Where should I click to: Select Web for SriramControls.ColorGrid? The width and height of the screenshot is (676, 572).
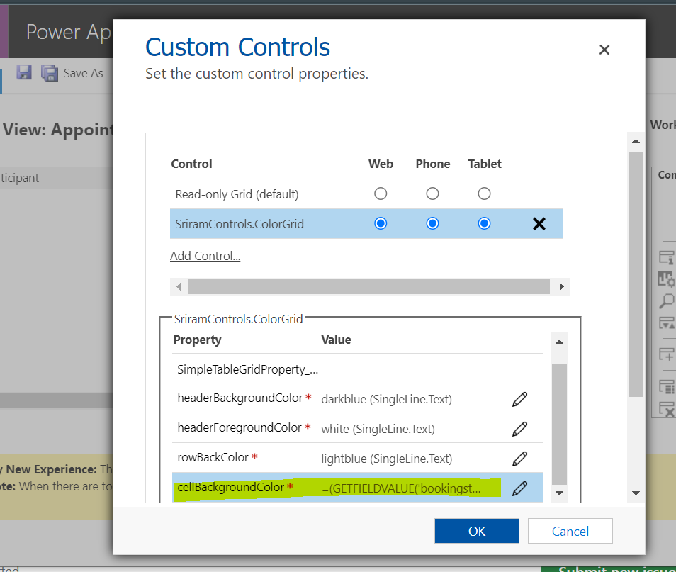(x=381, y=223)
